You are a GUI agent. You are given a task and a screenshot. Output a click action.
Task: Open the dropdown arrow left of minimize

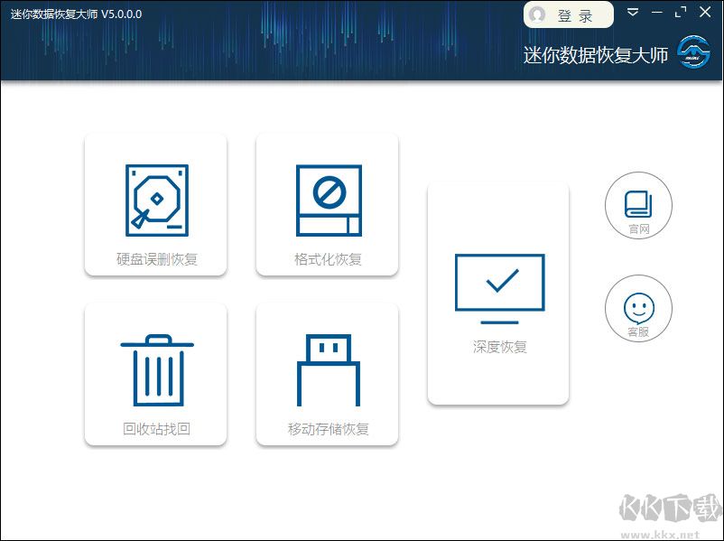coord(631,14)
